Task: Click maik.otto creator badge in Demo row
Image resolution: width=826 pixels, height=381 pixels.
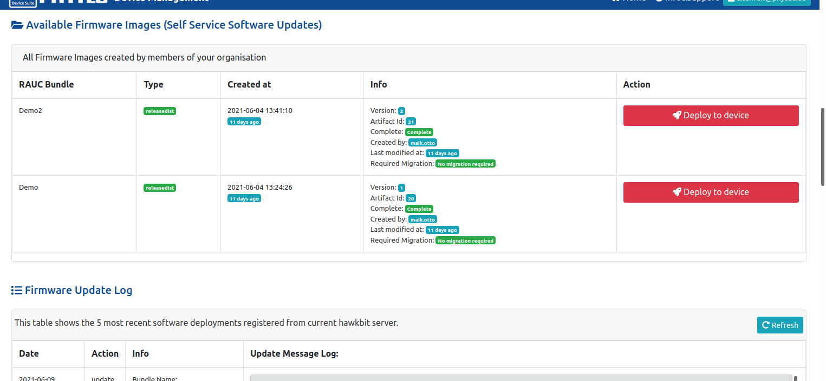Action: [422, 220]
